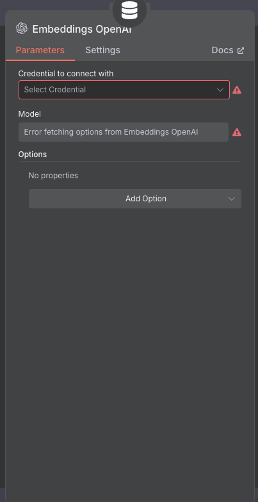Screen dimensions: 258x502
Task: Click the Options section heading
Action: (33, 155)
